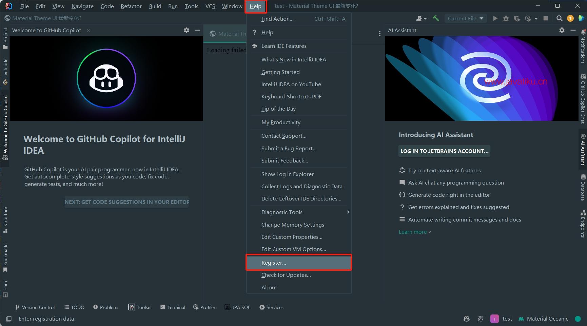This screenshot has height=326, width=587.
Task: Click the green Build hammer icon
Action: point(436,18)
